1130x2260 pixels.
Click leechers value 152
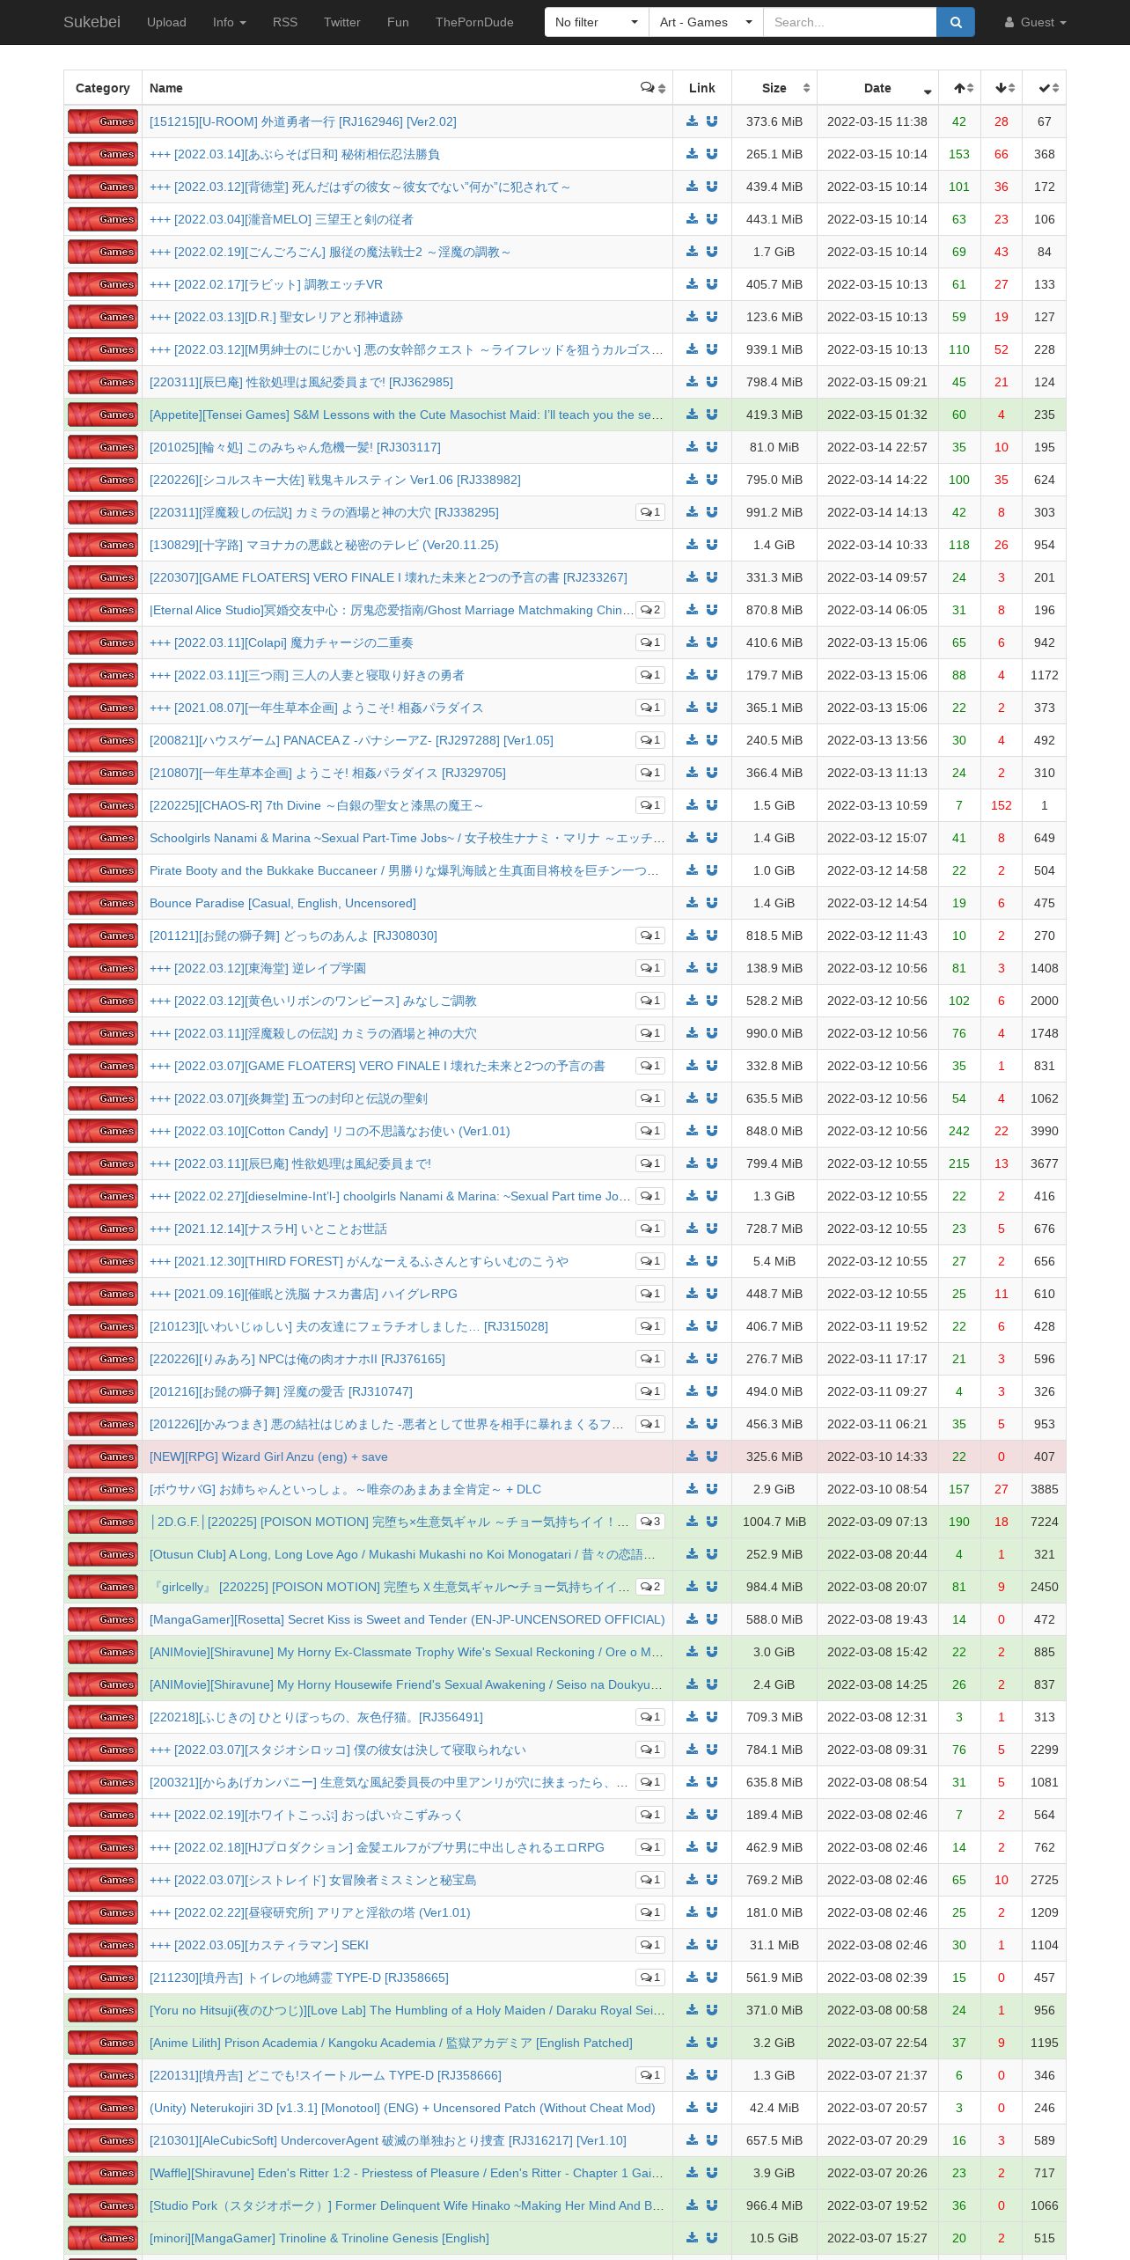[1002, 805]
